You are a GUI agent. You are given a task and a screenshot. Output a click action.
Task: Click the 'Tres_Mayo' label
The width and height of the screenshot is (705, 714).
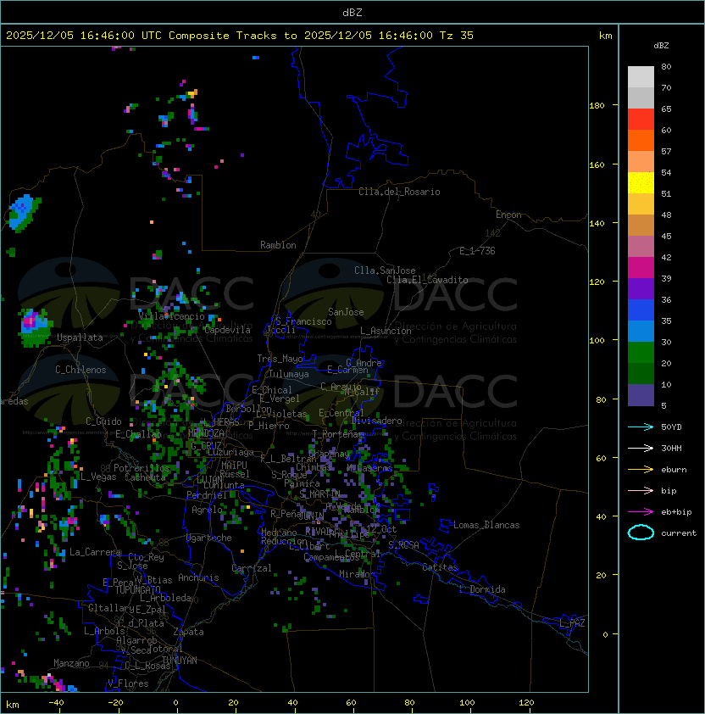pyautogui.click(x=280, y=359)
